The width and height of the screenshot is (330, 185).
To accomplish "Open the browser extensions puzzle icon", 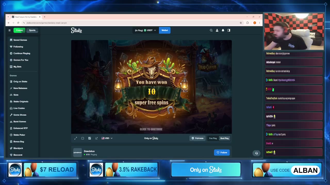I will [247, 23].
